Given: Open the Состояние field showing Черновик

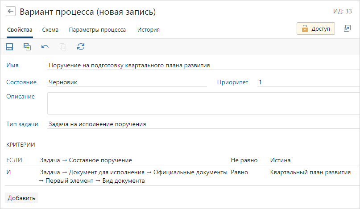Looking at the screenshot, I should (x=127, y=82).
